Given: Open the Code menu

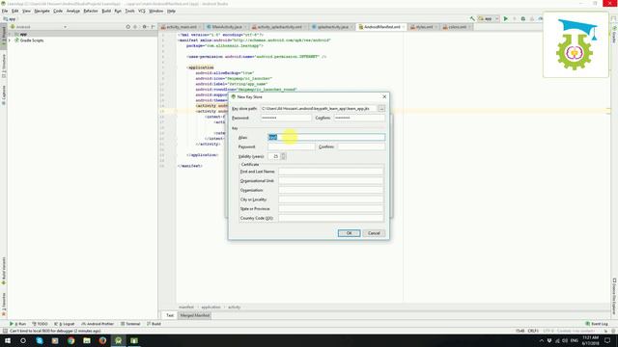Looking at the screenshot, I should [58, 11].
